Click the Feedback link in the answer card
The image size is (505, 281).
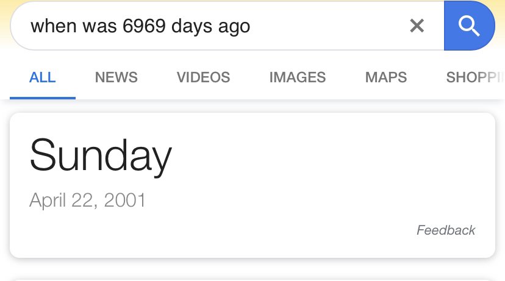coord(445,230)
